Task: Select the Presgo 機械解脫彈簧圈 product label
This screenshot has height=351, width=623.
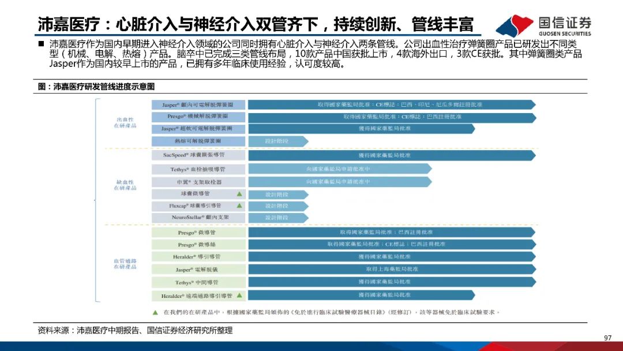Action: [x=198, y=117]
